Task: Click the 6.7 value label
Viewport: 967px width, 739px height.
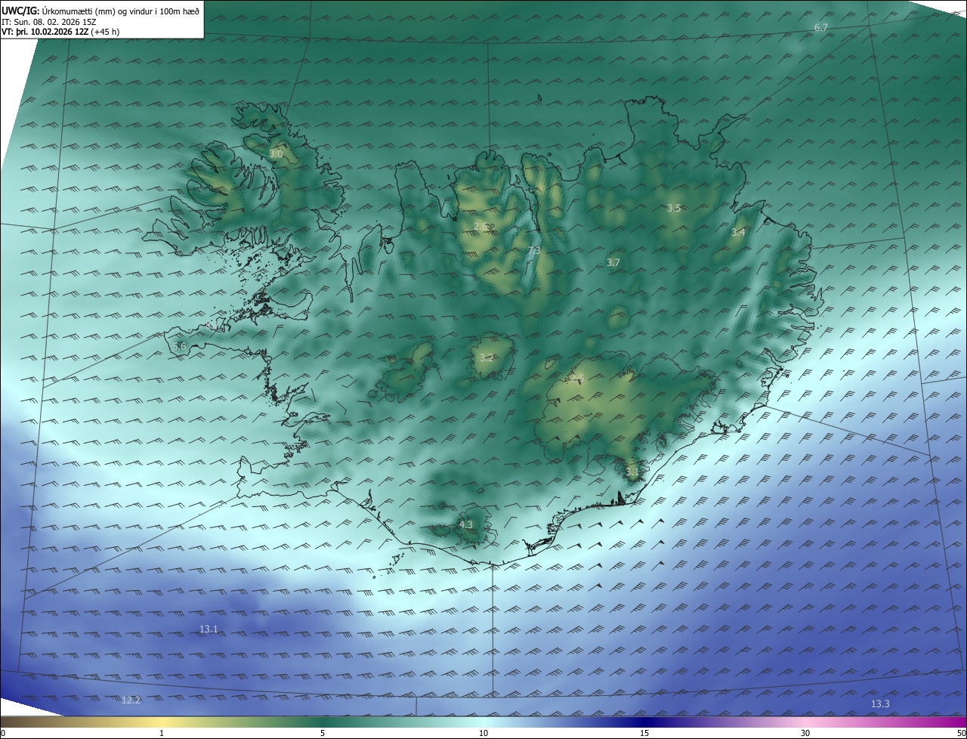Action: click(821, 27)
